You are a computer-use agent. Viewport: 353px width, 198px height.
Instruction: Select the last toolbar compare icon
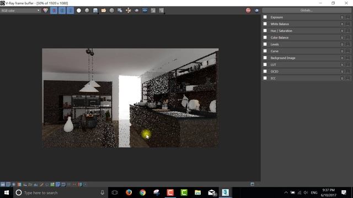[x=162, y=10]
